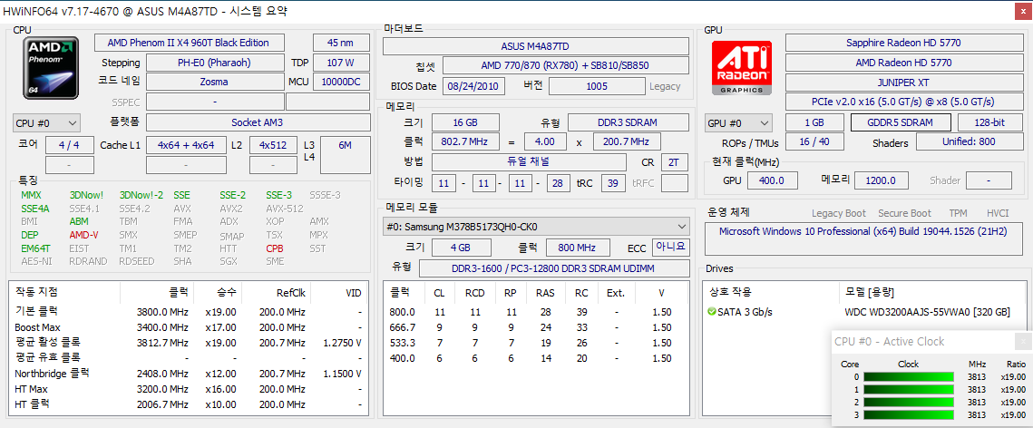Click the Zosma code name field
This screenshot has width=1033, height=428.
(x=214, y=83)
